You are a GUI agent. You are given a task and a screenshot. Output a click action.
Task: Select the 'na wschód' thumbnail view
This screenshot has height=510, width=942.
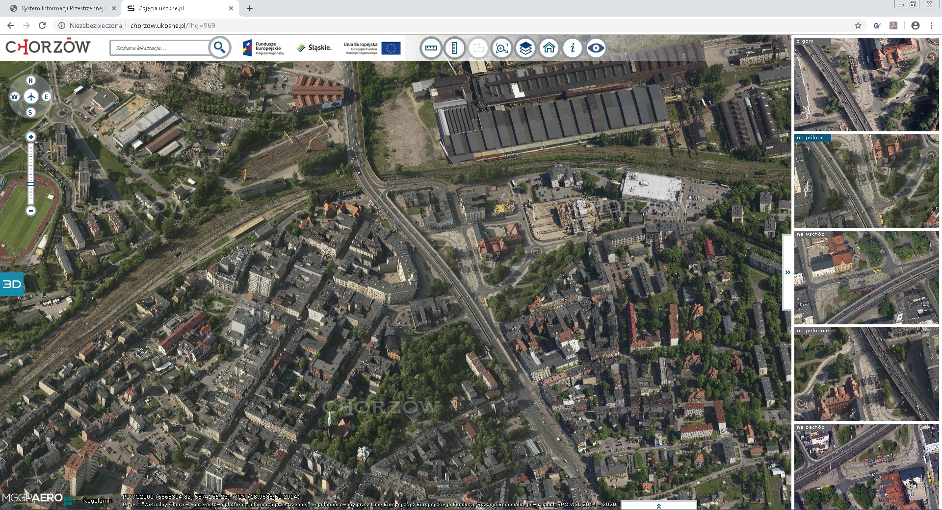[x=866, y=277]
